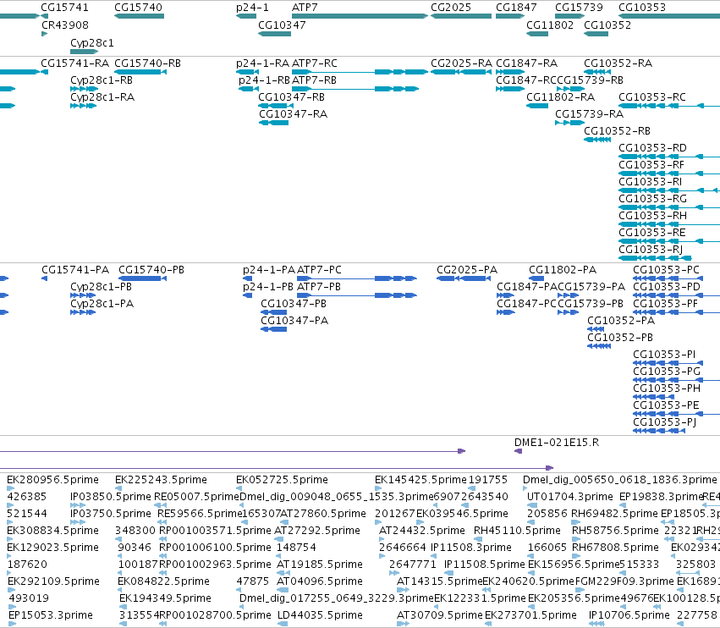The height and width of the screenshot is (628, 720).
Task: Click the CG2025 gene glyph
Action: tap(461, 16)
